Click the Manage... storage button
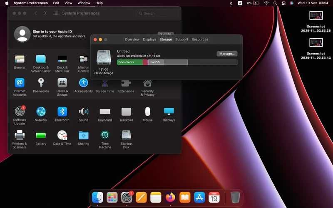 (x=227, y=54)
